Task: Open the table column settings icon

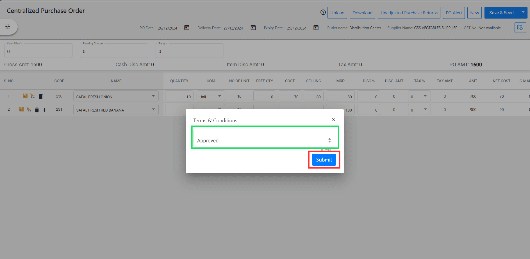Action: 520,28
